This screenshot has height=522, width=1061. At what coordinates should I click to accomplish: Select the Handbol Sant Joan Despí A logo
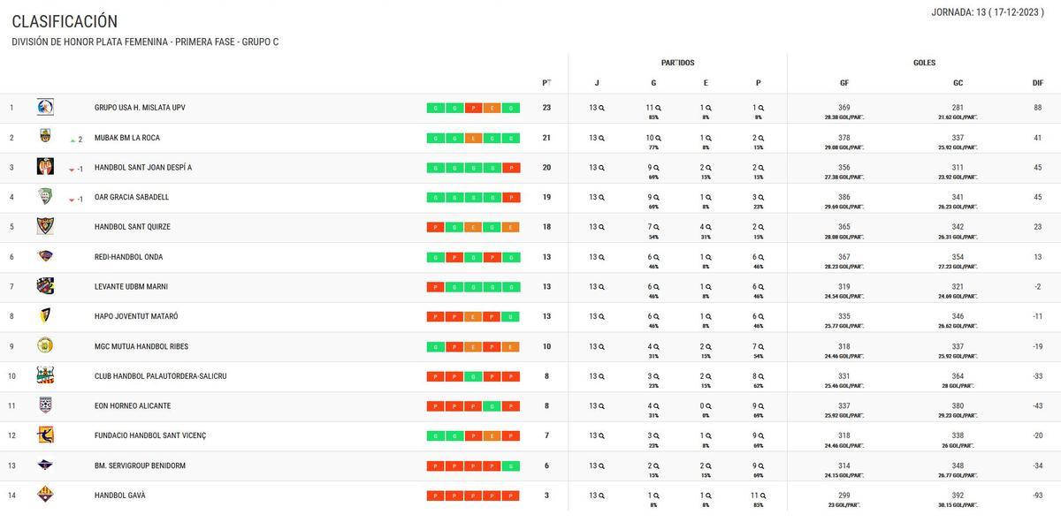pos(45,167)
